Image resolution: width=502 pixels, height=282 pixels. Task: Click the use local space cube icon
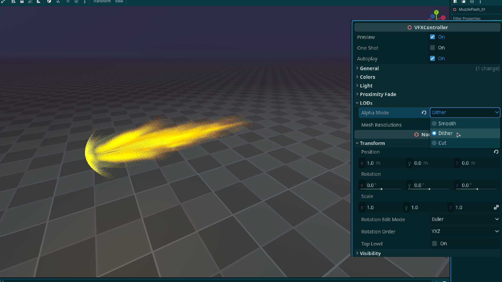pyautogui.click(x=49, y=2)
